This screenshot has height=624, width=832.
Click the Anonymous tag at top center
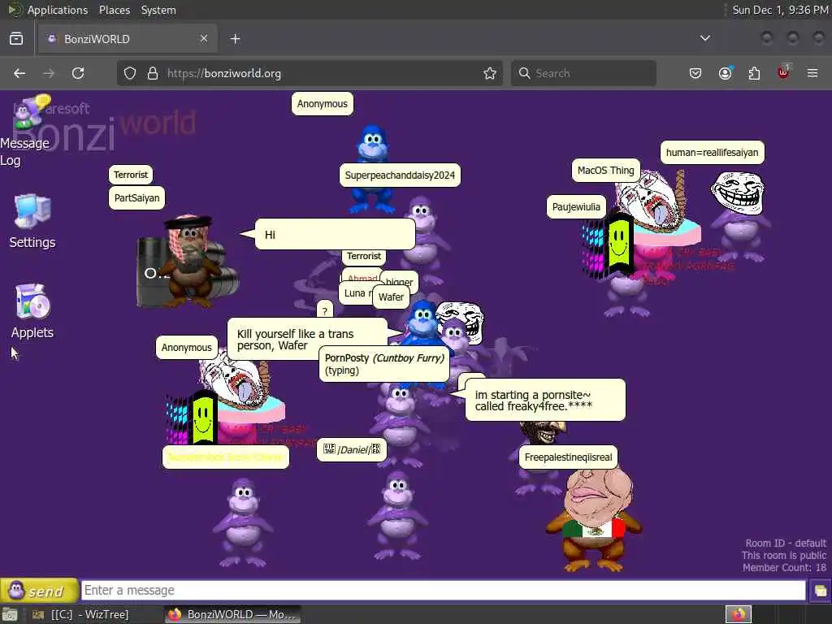point(322,104)
